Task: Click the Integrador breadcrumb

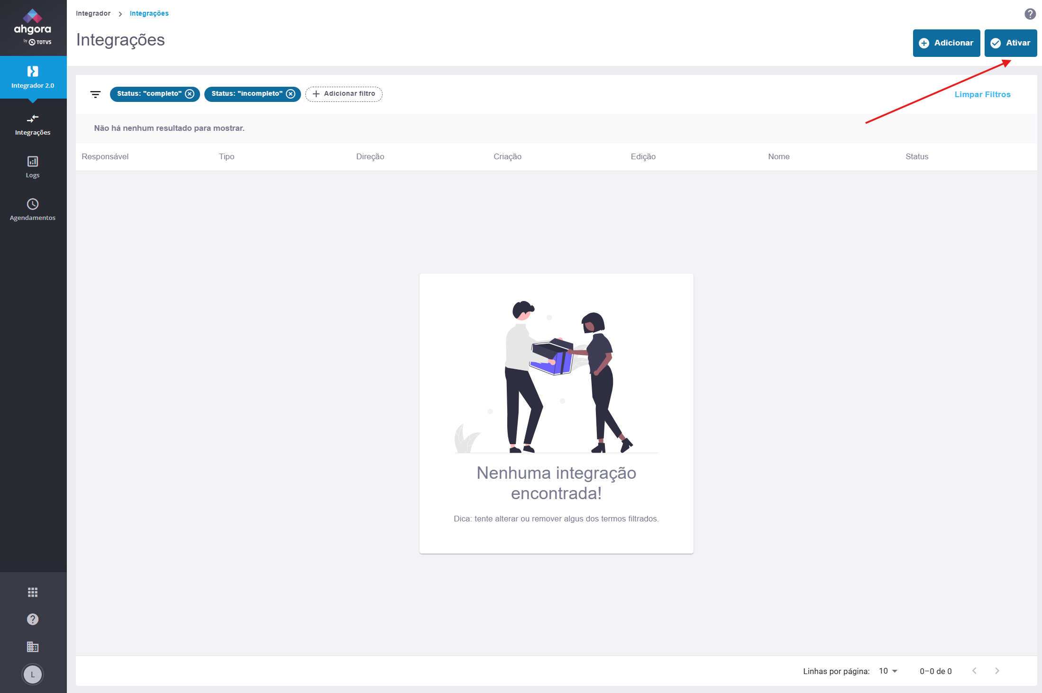Action: click(93, 13)
